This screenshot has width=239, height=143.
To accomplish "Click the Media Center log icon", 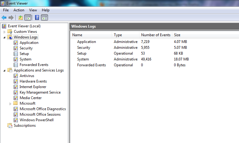I will 16,98.
